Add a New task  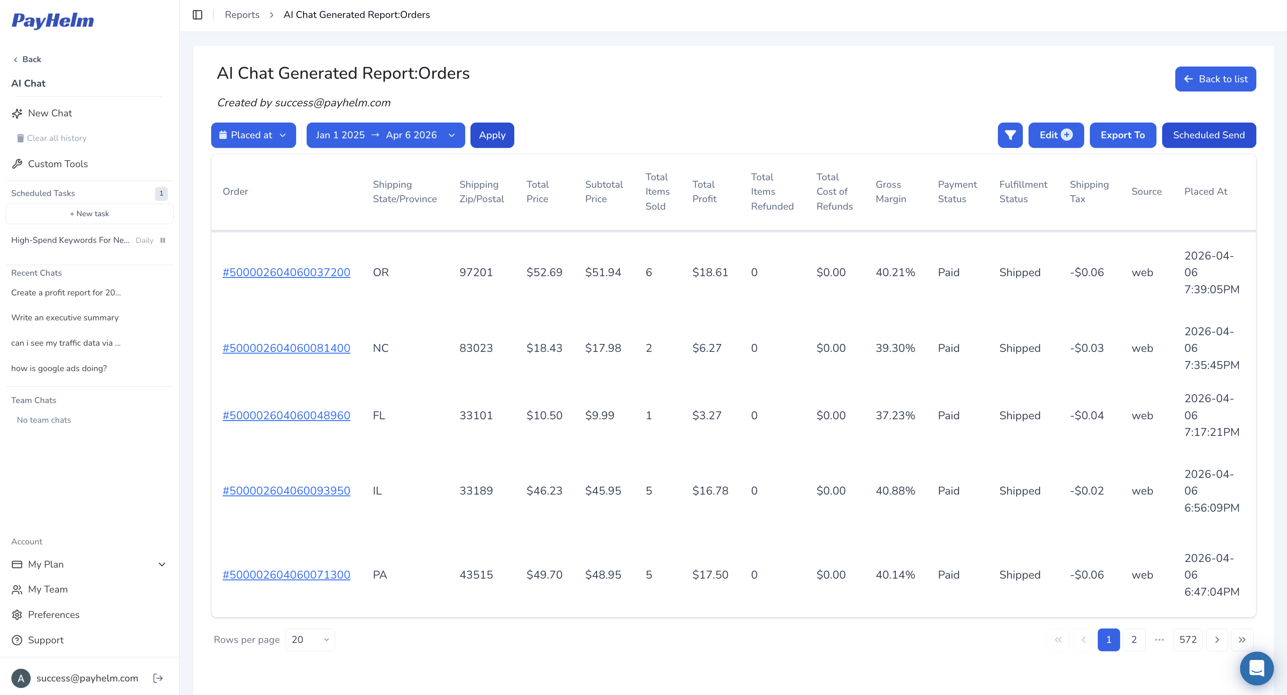89,214
